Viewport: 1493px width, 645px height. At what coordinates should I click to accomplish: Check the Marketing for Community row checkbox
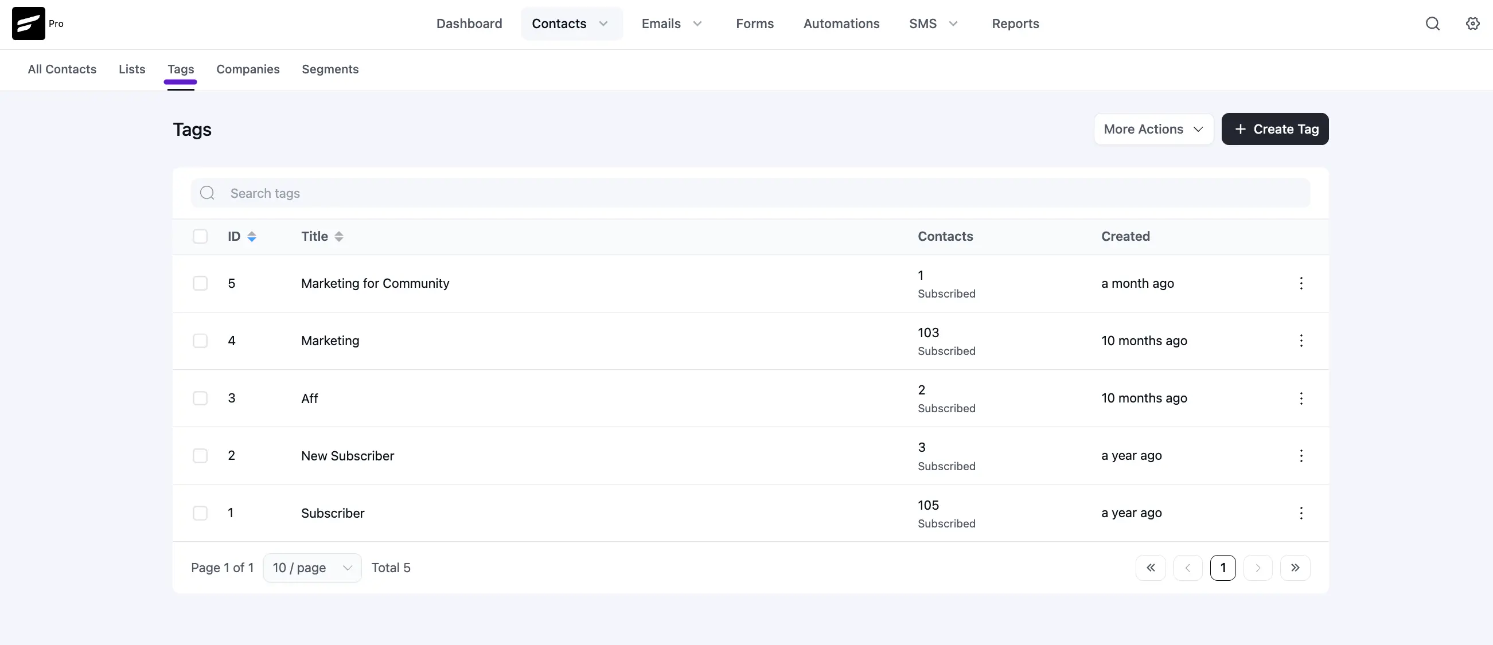(x=200, y=283)
